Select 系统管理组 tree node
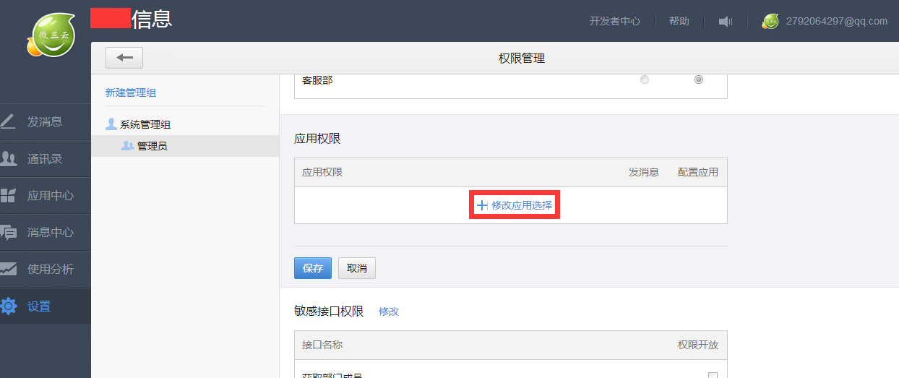Image resolution: width=899 pixels, height=378 pixels. click(x=145, y=124)
